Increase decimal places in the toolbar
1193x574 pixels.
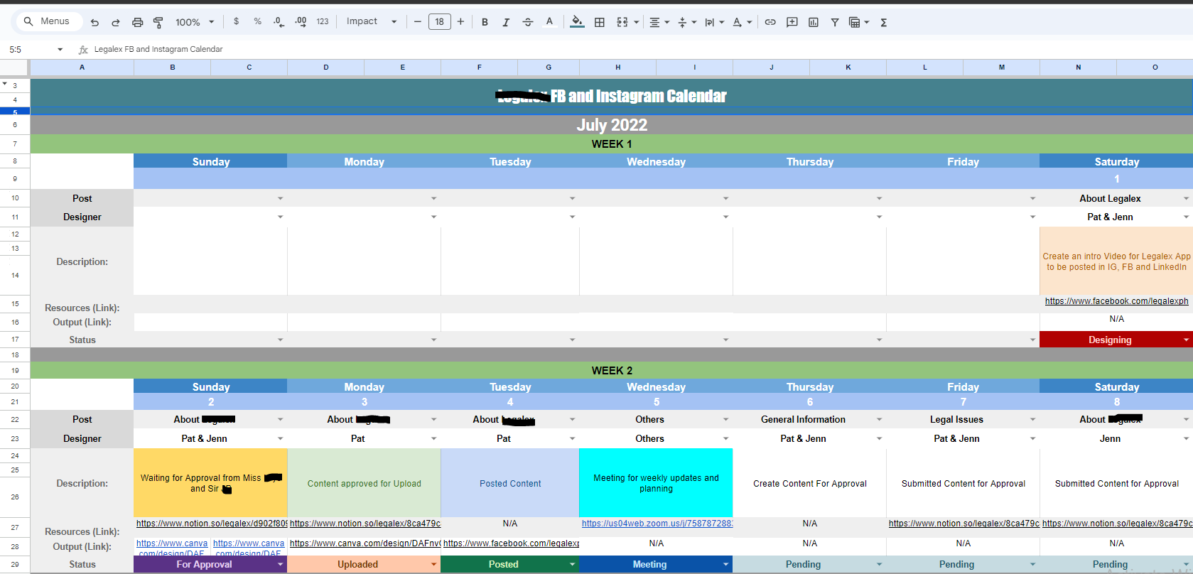tap(301, 22)
